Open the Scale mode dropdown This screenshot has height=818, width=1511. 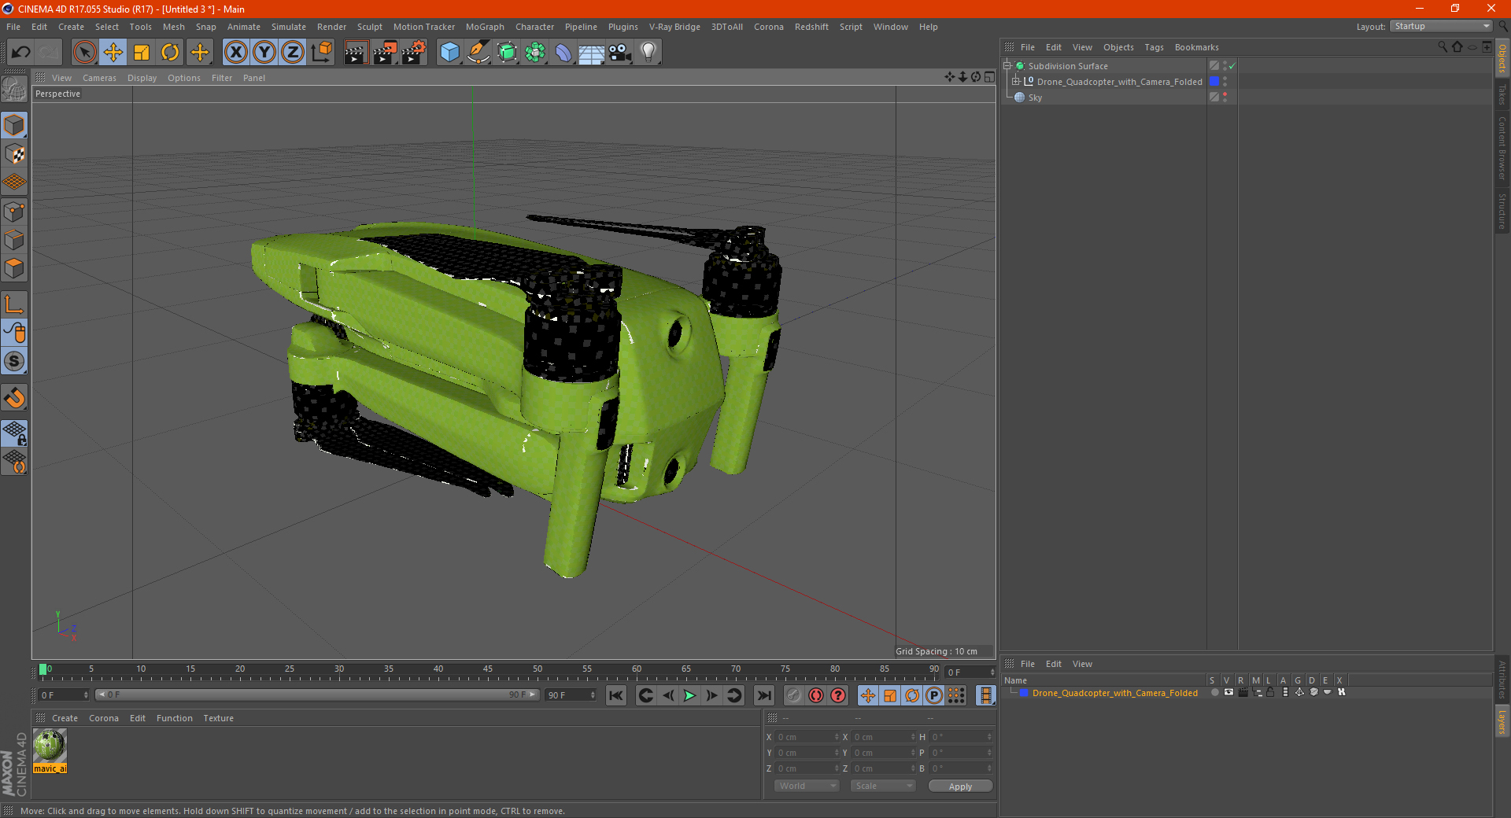tap(883, 786)
